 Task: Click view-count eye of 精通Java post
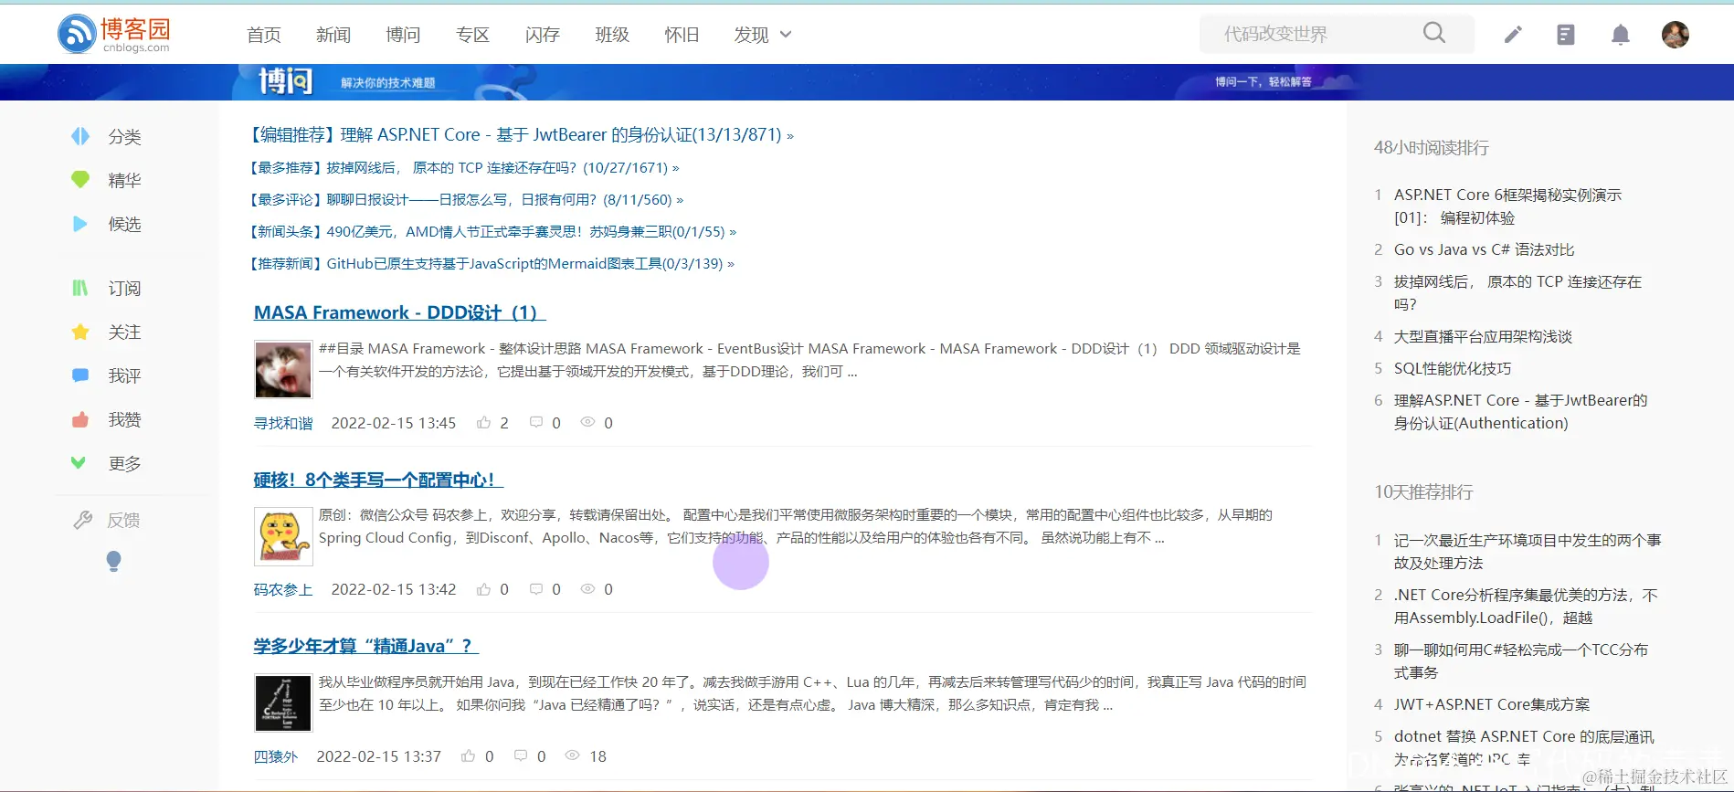click(572, 755)
